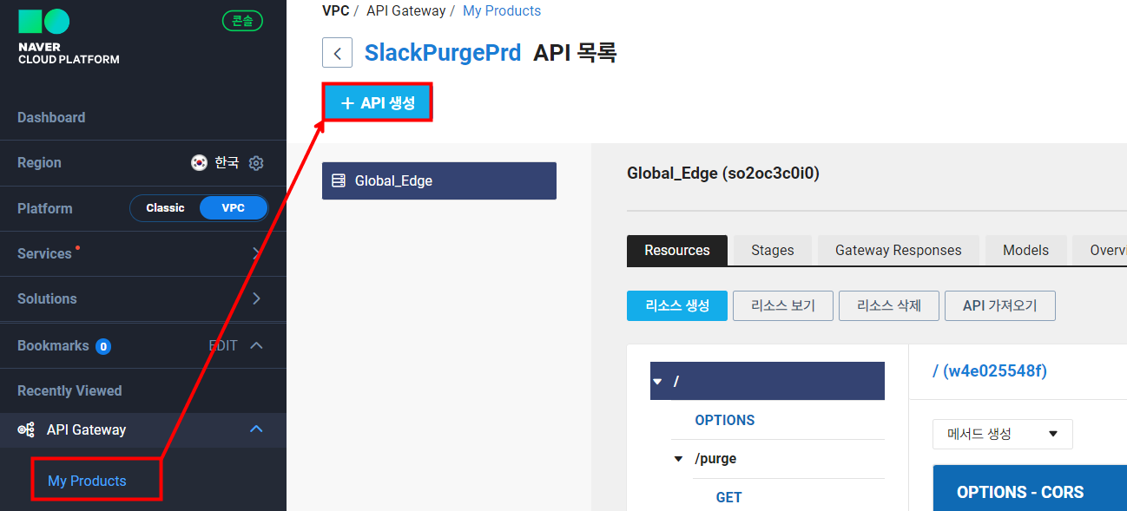The image size is (1127, 511).
Task: Click the Korea flag icon
Action: click(199, 163)
